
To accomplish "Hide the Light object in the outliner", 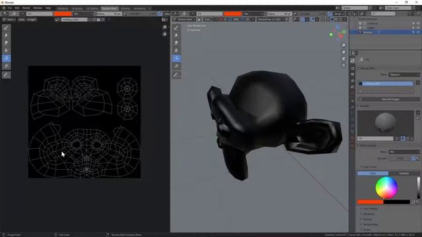I will coord(418,28).
